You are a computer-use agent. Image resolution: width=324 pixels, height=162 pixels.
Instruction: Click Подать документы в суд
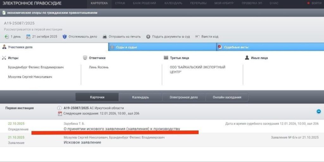(171, 37)
